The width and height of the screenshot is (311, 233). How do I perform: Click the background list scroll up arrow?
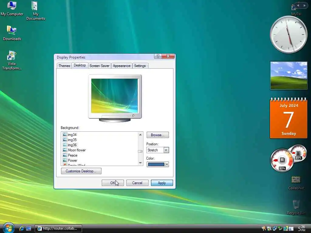click(x=140, y=135)
